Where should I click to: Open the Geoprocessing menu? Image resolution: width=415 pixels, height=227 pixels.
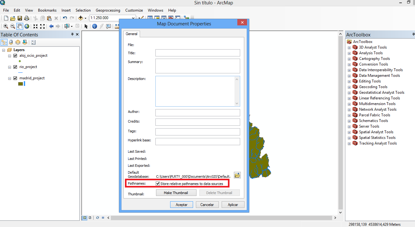[108, 10]
